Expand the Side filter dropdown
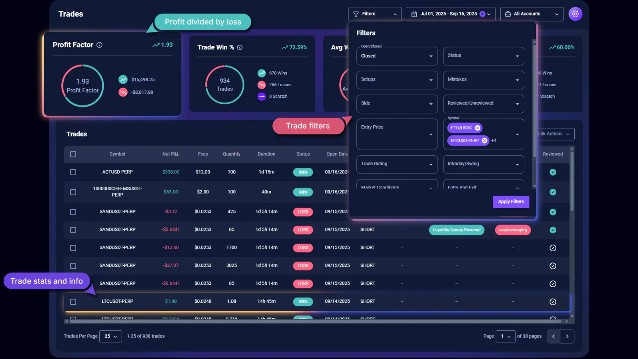Viewport: 638px width, 359px height. coord(397,104)
